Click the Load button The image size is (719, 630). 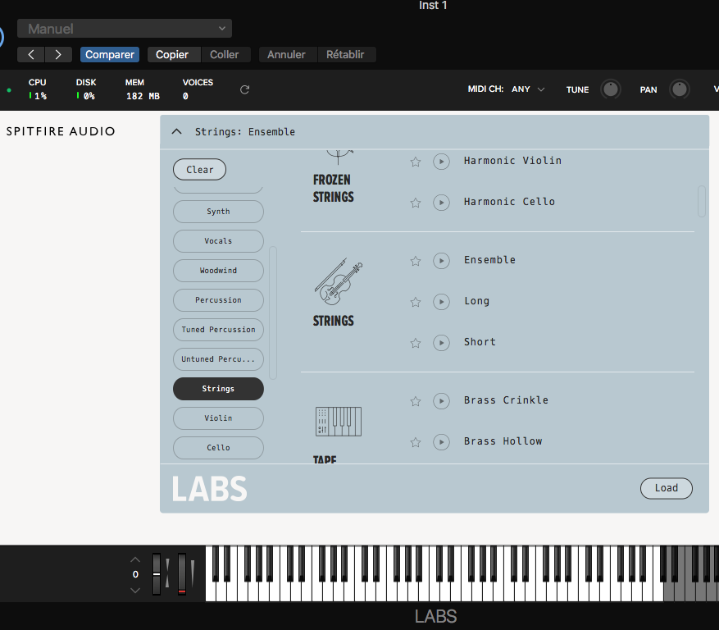coord(666,488)
